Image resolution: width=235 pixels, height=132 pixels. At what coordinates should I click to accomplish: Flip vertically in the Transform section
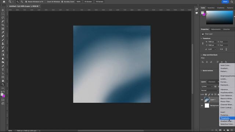click(226, 49)
